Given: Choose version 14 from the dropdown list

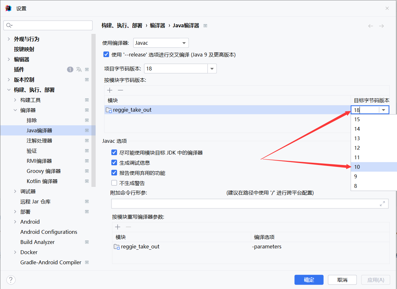Looking at the screenshot, I should (x=374, y=129).
